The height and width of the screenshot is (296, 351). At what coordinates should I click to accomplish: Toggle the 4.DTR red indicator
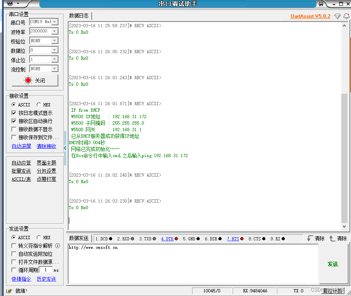coord(176,239)
